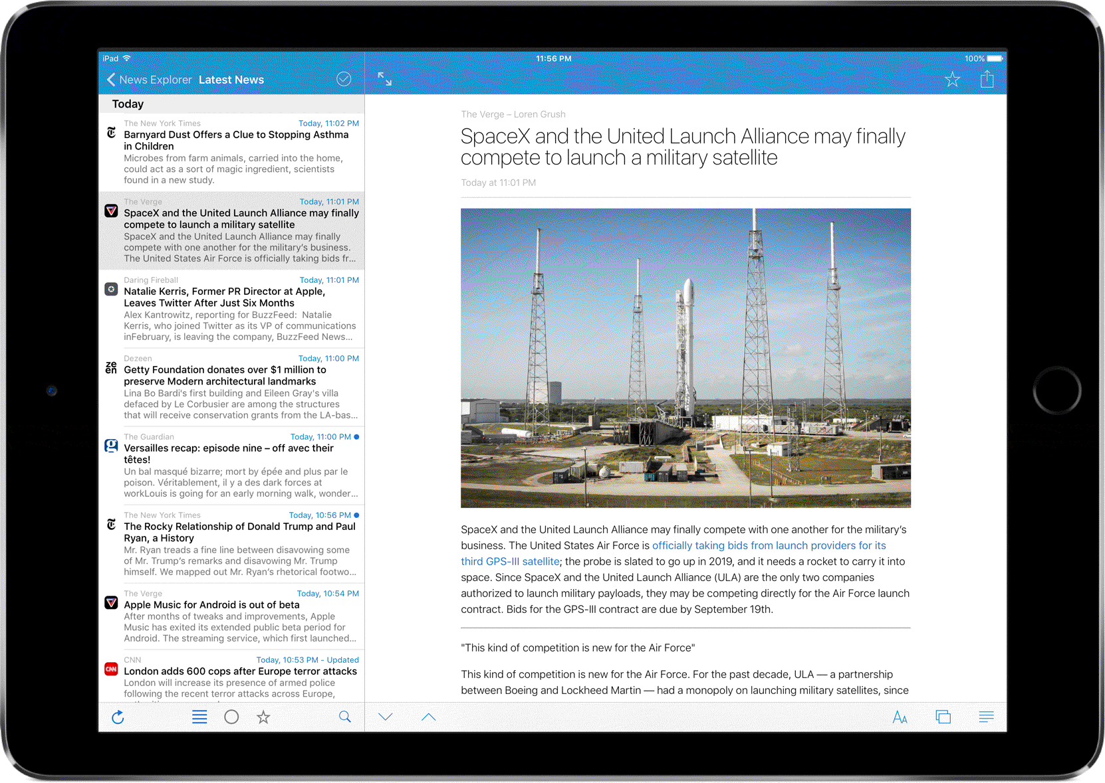Image resolution: width=1105 pixels, height=783 pixels.
Task: Mark all articles as read checkmark
Action: point(344,79)
